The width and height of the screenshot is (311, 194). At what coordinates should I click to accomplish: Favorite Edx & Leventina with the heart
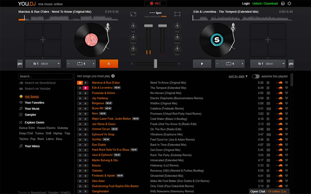(286, 88)
